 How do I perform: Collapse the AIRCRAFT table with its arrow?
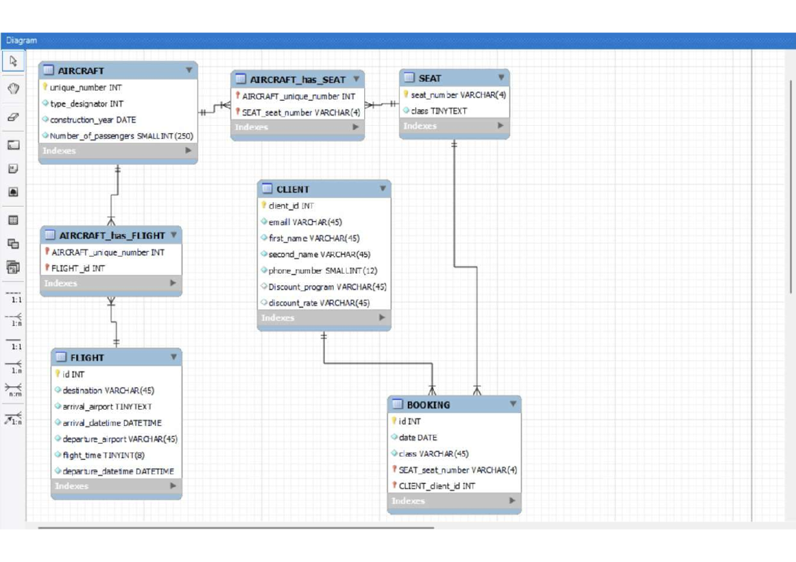[188, 70]
